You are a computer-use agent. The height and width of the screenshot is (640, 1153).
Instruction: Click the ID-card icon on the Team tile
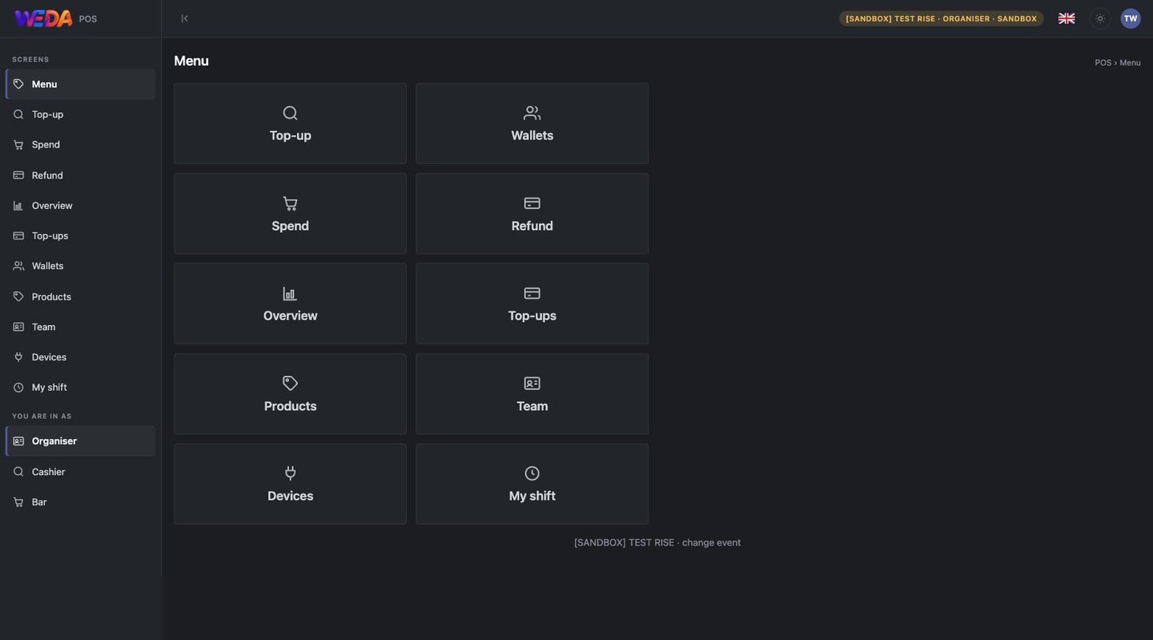point(532,384)
